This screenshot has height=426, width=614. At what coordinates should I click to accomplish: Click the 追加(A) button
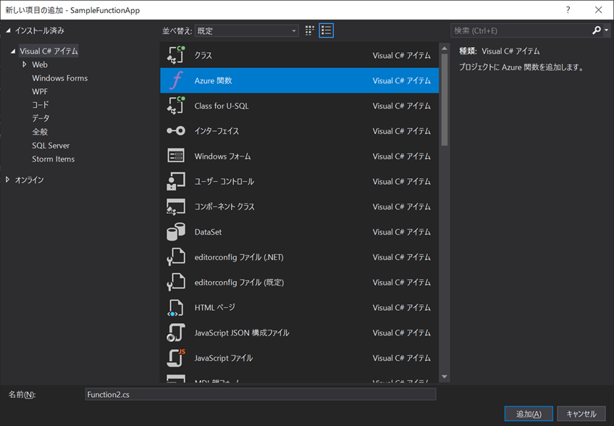[529, 414]
